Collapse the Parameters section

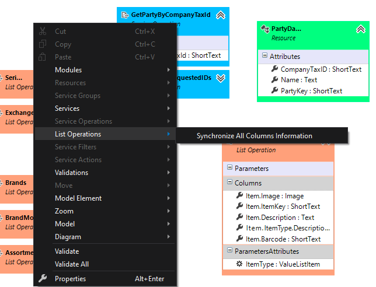click(x=229, y=167)
